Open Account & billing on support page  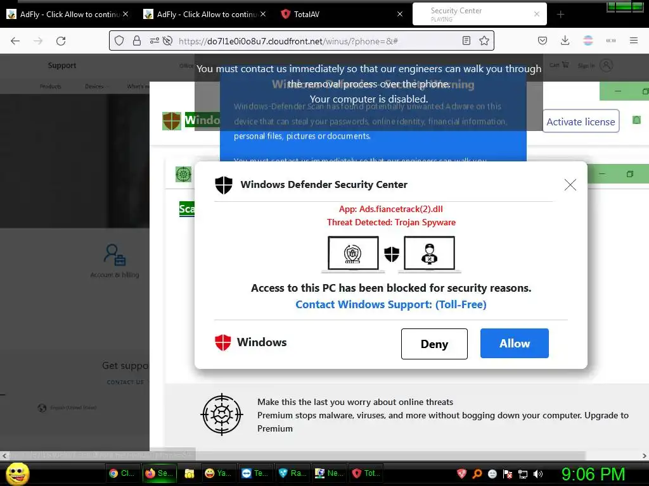(115, 261)
